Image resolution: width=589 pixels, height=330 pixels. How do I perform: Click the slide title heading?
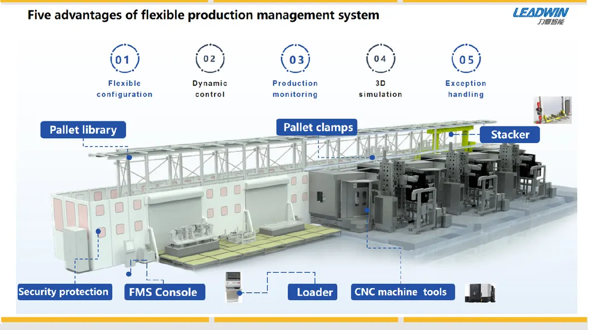pos(203,15)
